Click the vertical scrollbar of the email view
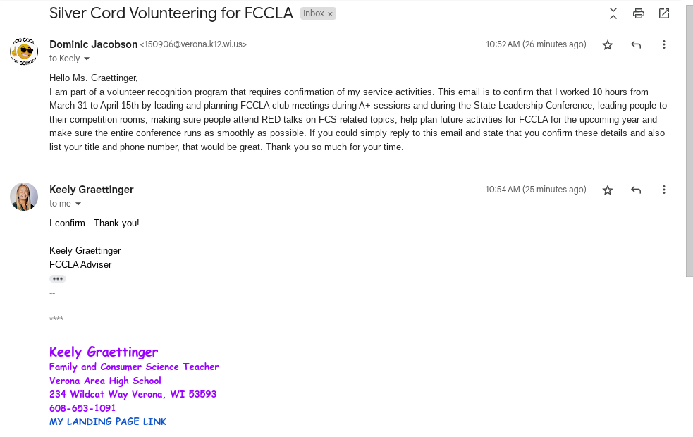Viewport: 693px width, 437px height. click(x=689, y=141)
